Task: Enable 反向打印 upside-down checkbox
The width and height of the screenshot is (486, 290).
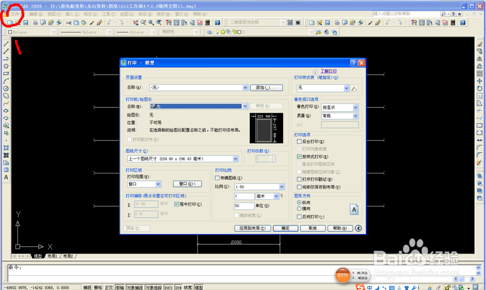Action: pyautogui.click(x=299, y=217)
